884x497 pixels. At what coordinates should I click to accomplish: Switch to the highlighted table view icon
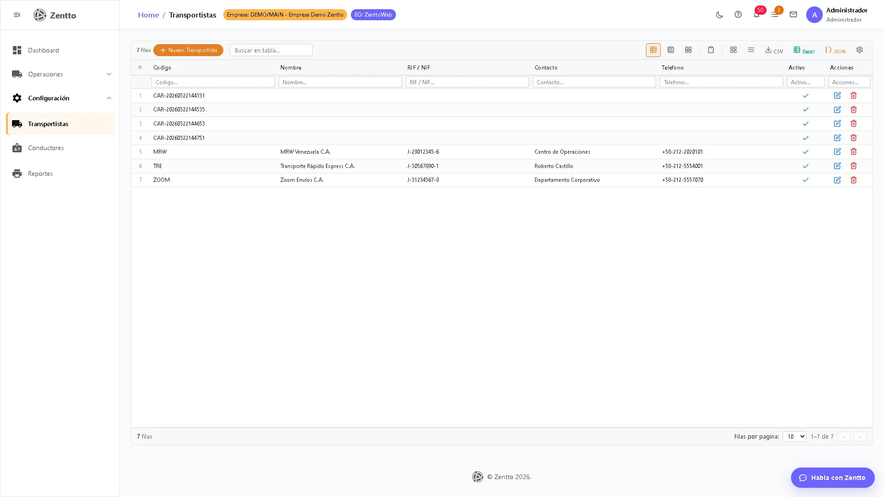[x=653, y=50]
